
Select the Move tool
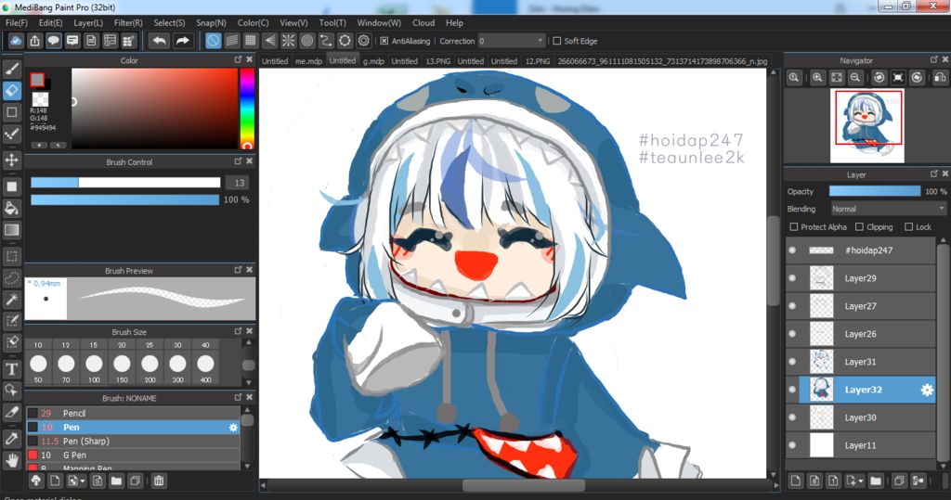pyautogui.click(x=11, y=160)
